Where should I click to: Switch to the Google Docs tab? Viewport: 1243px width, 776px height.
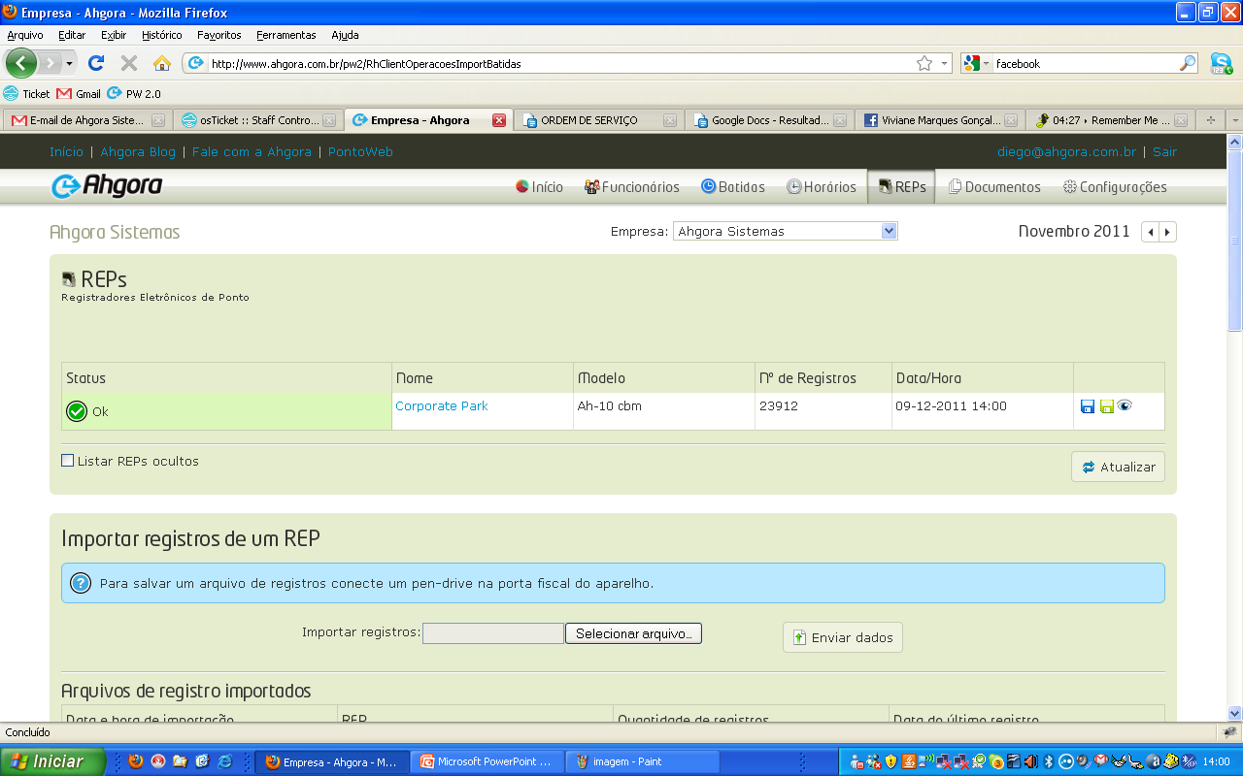(768, 120)
